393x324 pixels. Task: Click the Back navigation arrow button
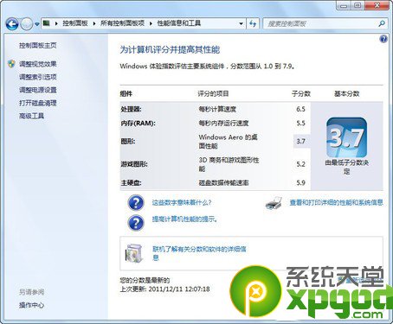tap(12, 23)
